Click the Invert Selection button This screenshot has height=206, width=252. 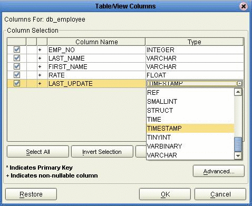pos(102,152)
